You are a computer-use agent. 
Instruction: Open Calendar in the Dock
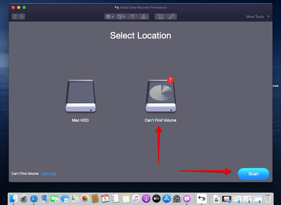point(105,199)
